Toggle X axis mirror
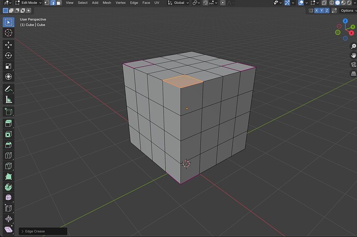Screen dimensions: 357x237 [x=317, y=11]
